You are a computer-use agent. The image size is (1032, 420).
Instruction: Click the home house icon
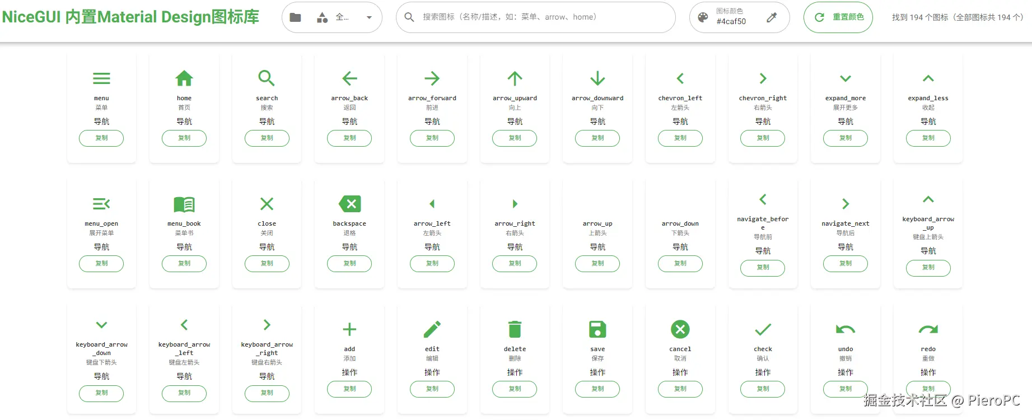pyautogui.click(x=184, y=78)
